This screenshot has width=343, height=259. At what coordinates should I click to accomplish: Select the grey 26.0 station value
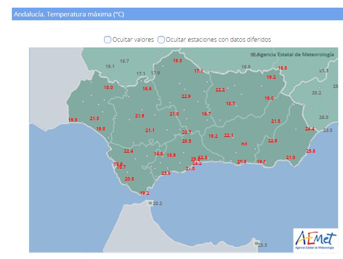click(x=323, y=117)
